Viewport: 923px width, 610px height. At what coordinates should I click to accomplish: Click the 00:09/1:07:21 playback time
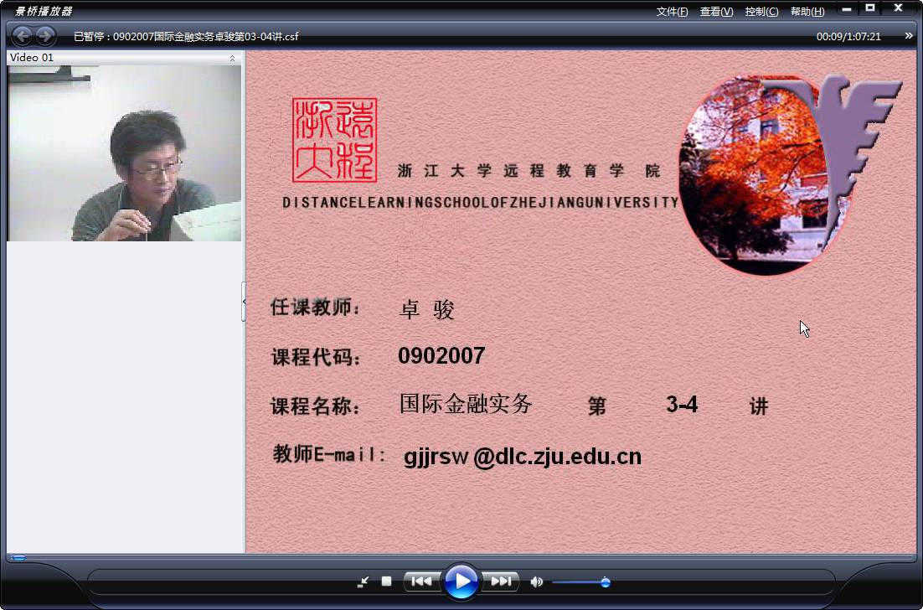point(848,37)
